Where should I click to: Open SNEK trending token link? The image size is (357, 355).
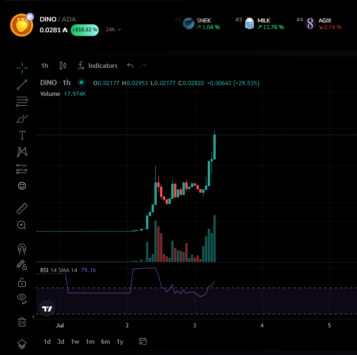197,23
